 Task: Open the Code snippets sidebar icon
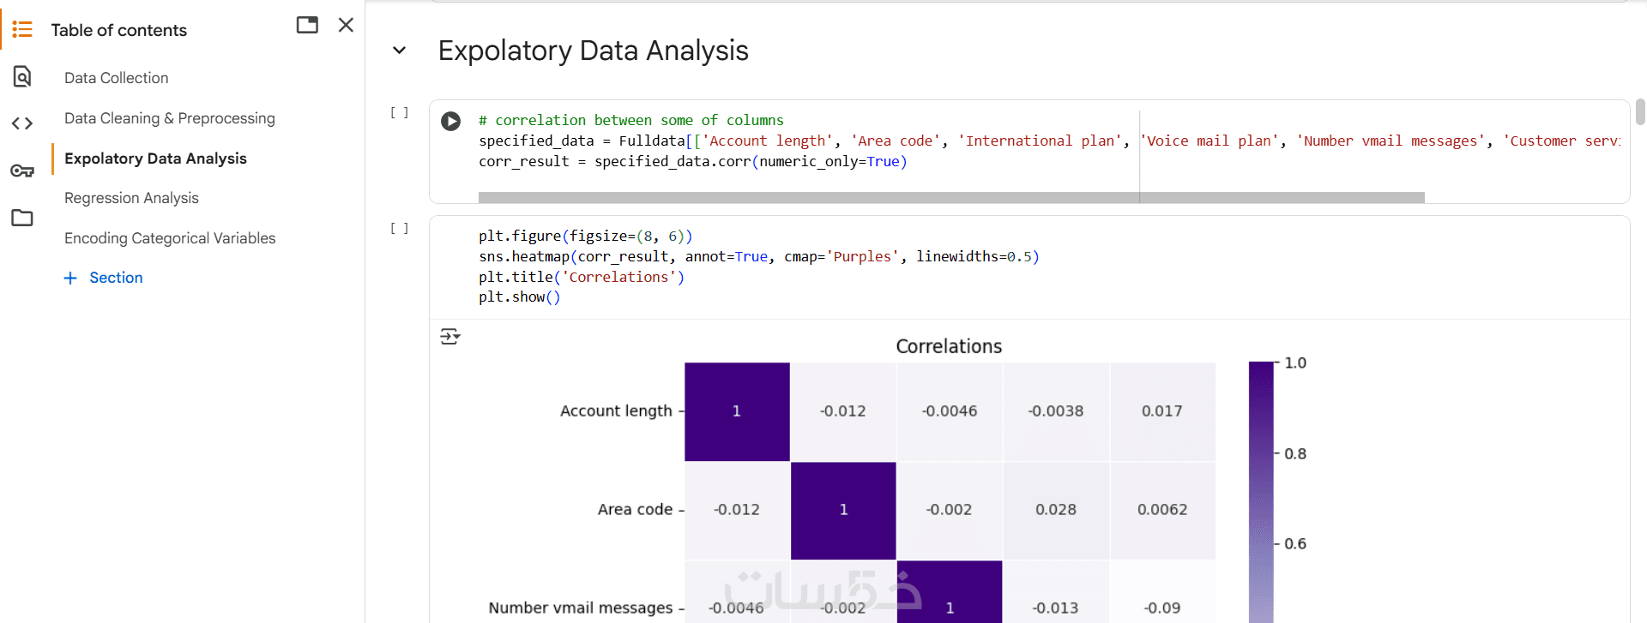tap(22, 123)
